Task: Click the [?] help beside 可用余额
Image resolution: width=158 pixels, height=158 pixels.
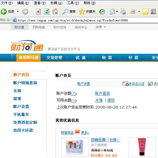Action: (x=73, y=101)
